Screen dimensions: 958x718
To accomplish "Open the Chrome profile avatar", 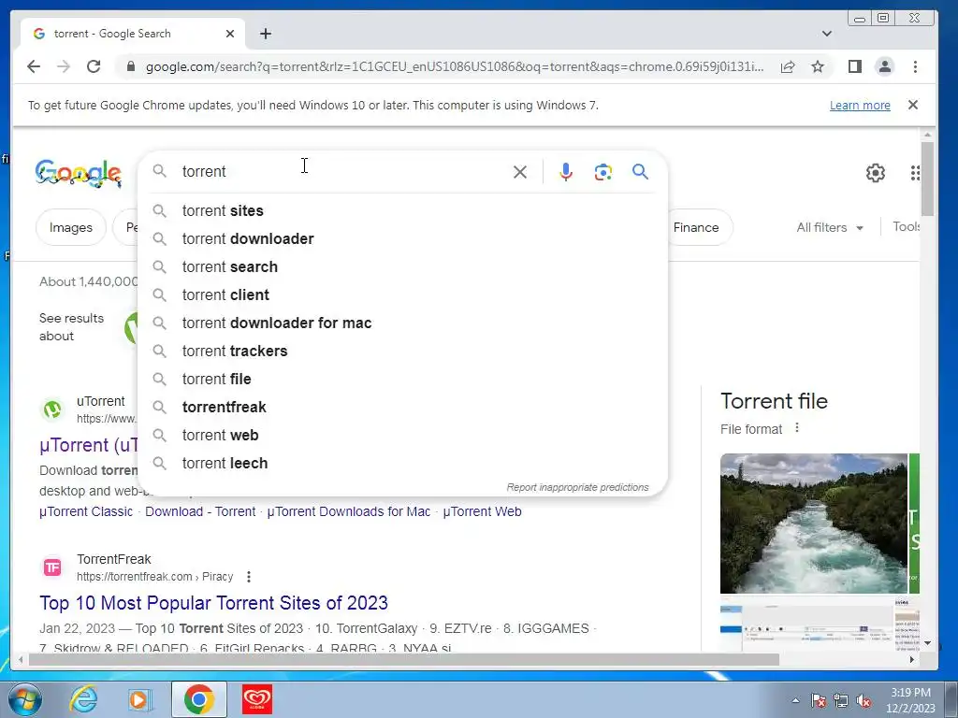I will click(885, 66).
